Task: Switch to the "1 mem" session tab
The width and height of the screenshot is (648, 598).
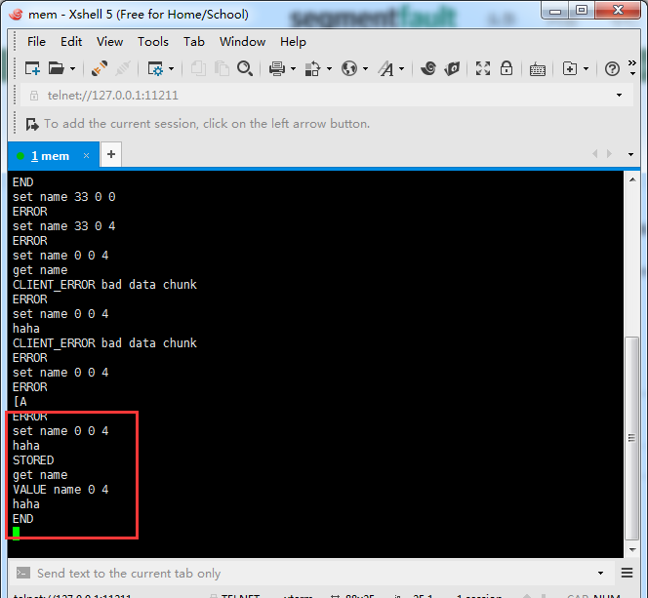Action: coord(49,155)
